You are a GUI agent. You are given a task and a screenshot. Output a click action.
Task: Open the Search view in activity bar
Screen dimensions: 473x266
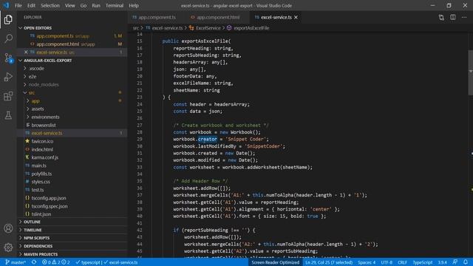click(8, 38)
